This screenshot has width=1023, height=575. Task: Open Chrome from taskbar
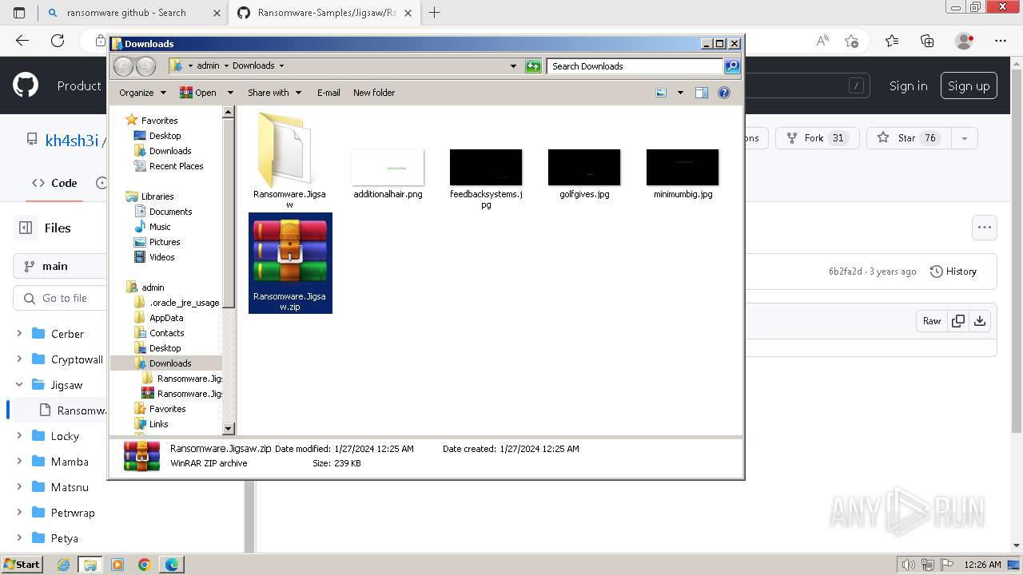coord(144,565)
